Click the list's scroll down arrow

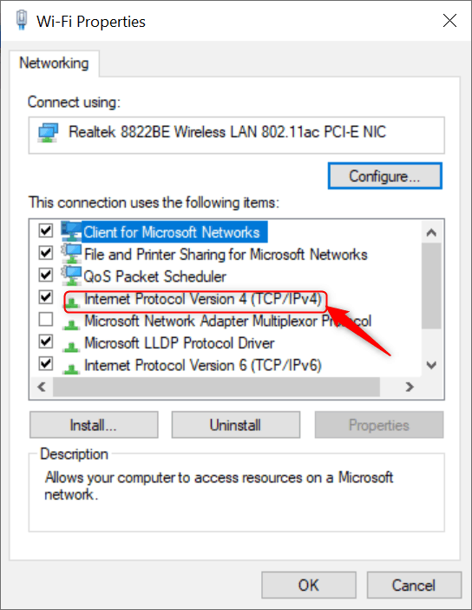[x=431, y=365]
